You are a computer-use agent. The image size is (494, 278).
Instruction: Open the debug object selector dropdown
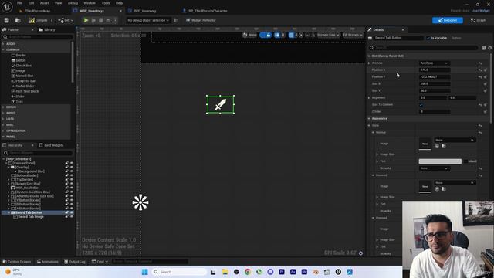pos(147,20)
